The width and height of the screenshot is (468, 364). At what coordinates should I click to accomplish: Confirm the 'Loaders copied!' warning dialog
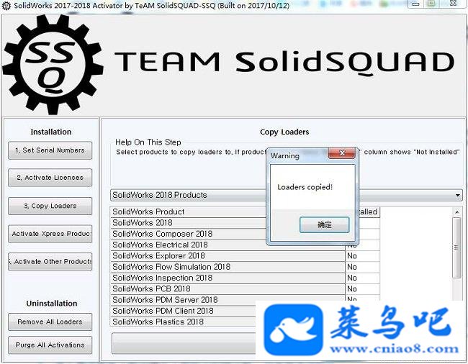click(325, 224)
